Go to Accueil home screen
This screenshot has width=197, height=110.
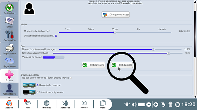9,104
